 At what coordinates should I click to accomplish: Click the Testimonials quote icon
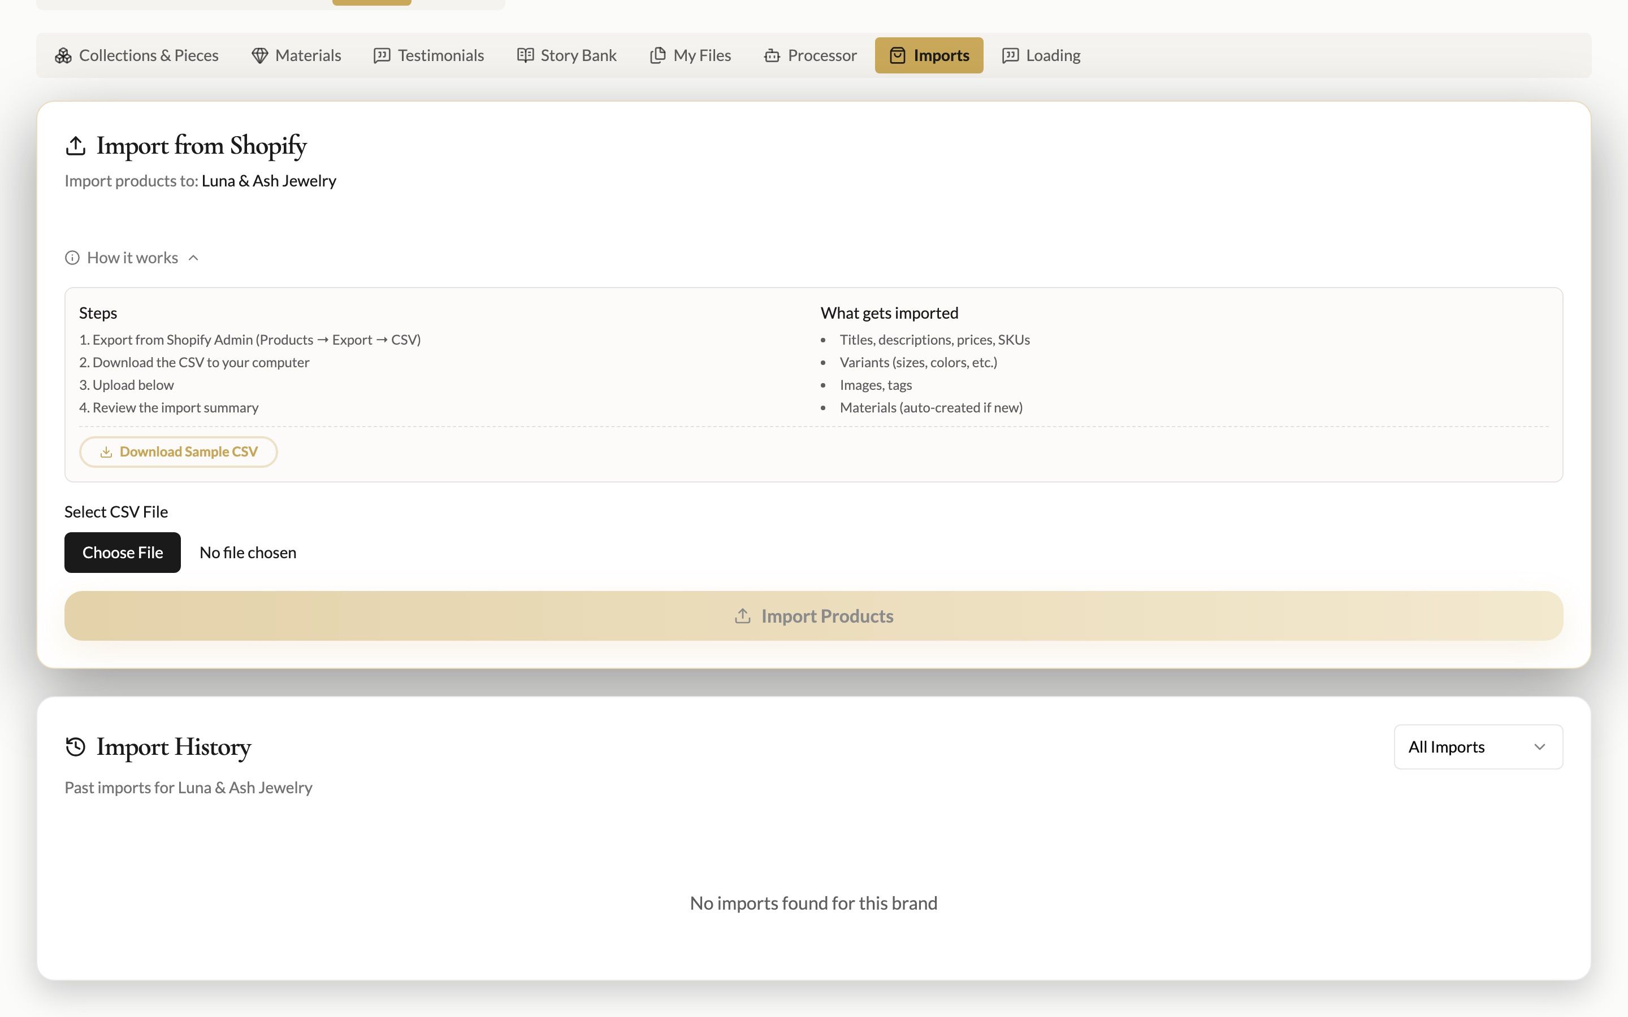(382, 55)
